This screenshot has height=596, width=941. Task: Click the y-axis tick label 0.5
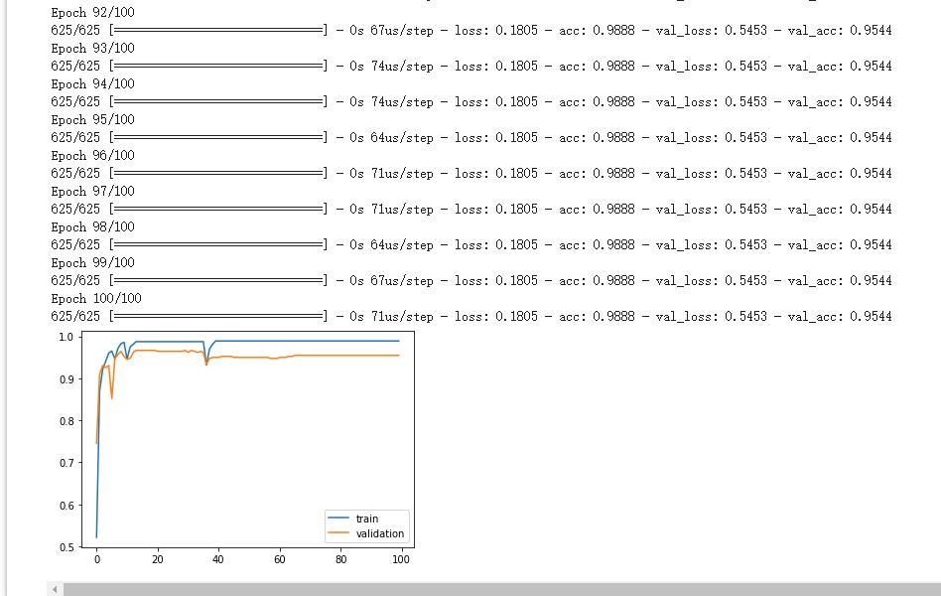click(x=67, y=547)
